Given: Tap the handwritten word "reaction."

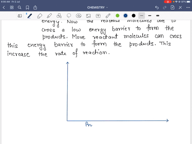Looking at the screenshot, I should point(96,52).
